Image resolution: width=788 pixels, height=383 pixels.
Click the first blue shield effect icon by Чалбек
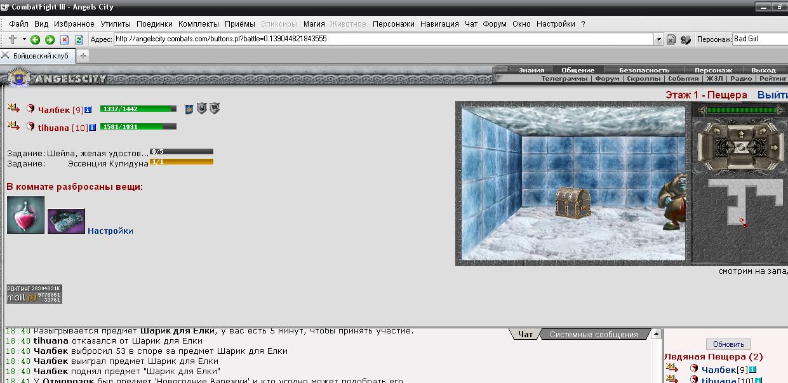(189, 109)
